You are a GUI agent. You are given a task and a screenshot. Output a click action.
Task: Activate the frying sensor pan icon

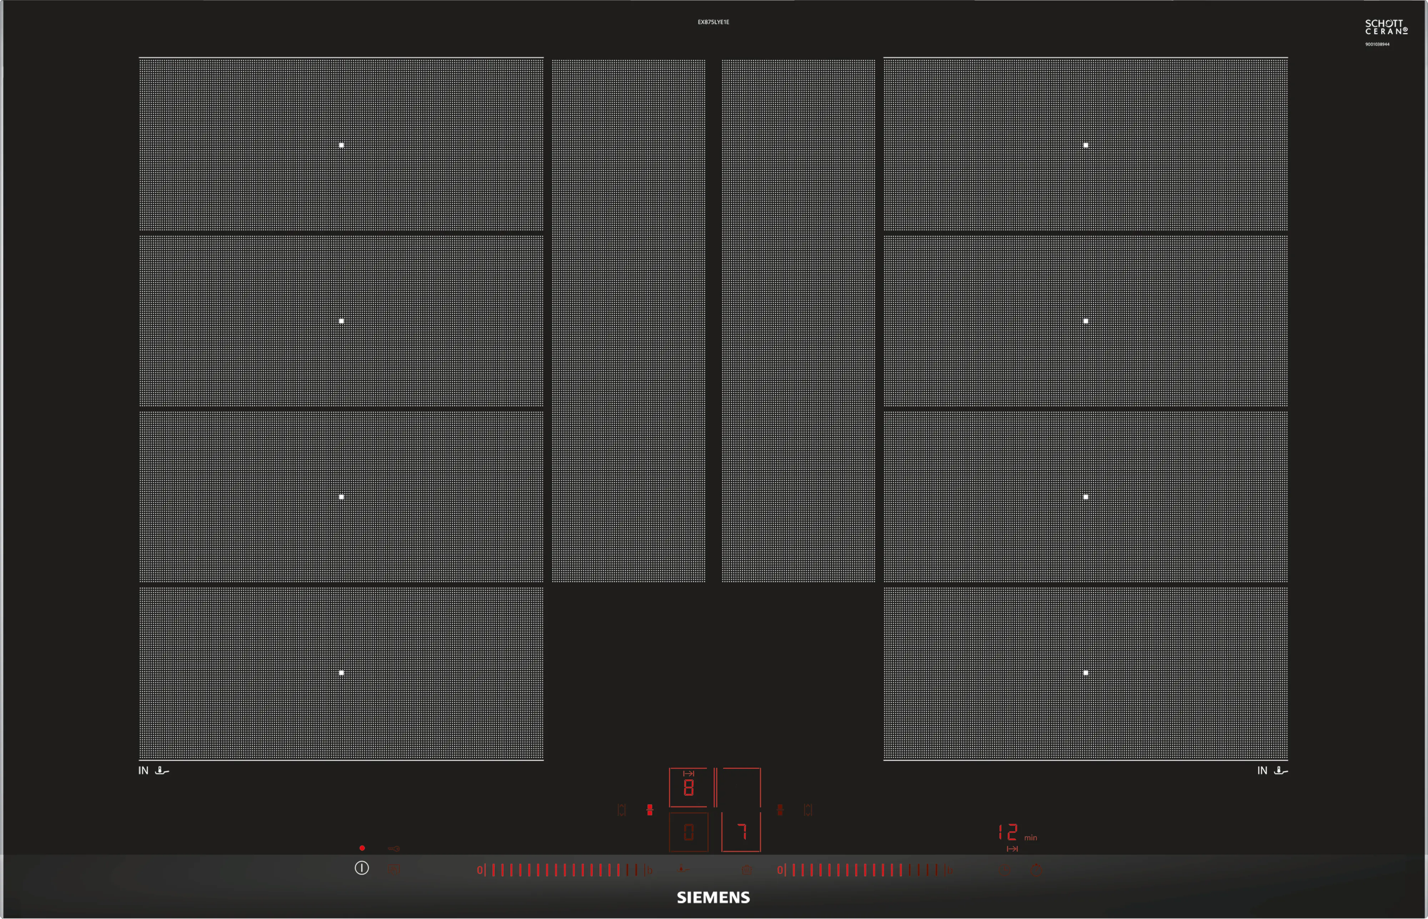683,869
